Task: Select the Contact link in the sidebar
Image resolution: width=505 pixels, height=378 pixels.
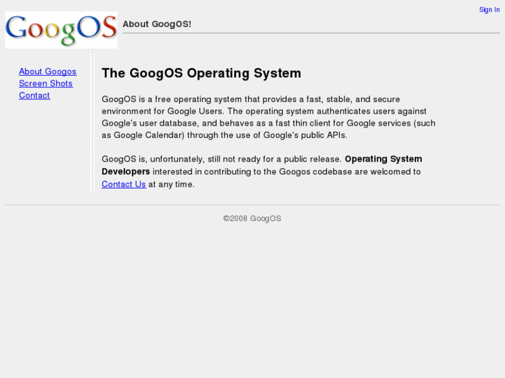Action: tap(35, 95)
